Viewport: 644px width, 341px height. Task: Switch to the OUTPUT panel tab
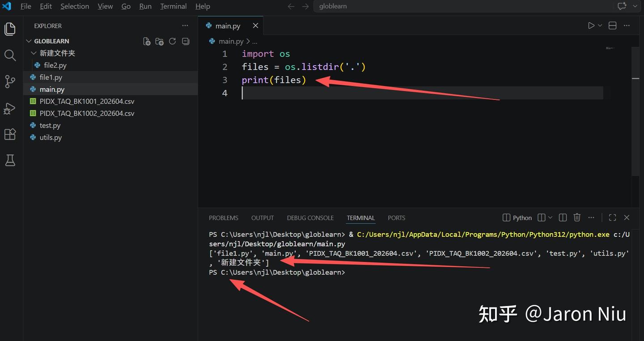tap(263, 218)
